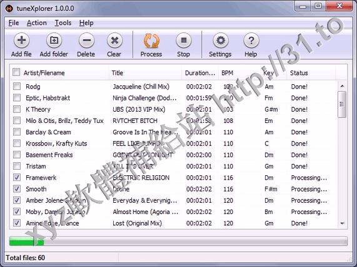Click the duration 00:02:00 of Basement Freaks
This screenshot has width=357, height=267.
click(x=199, y=155)
